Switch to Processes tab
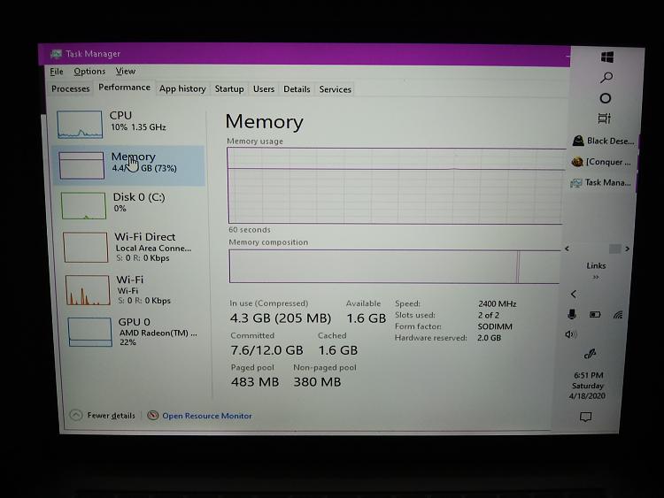664x498 pixels. [70, 88]
